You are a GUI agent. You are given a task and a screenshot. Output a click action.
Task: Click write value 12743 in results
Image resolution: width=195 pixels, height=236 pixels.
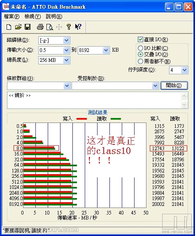158,149
